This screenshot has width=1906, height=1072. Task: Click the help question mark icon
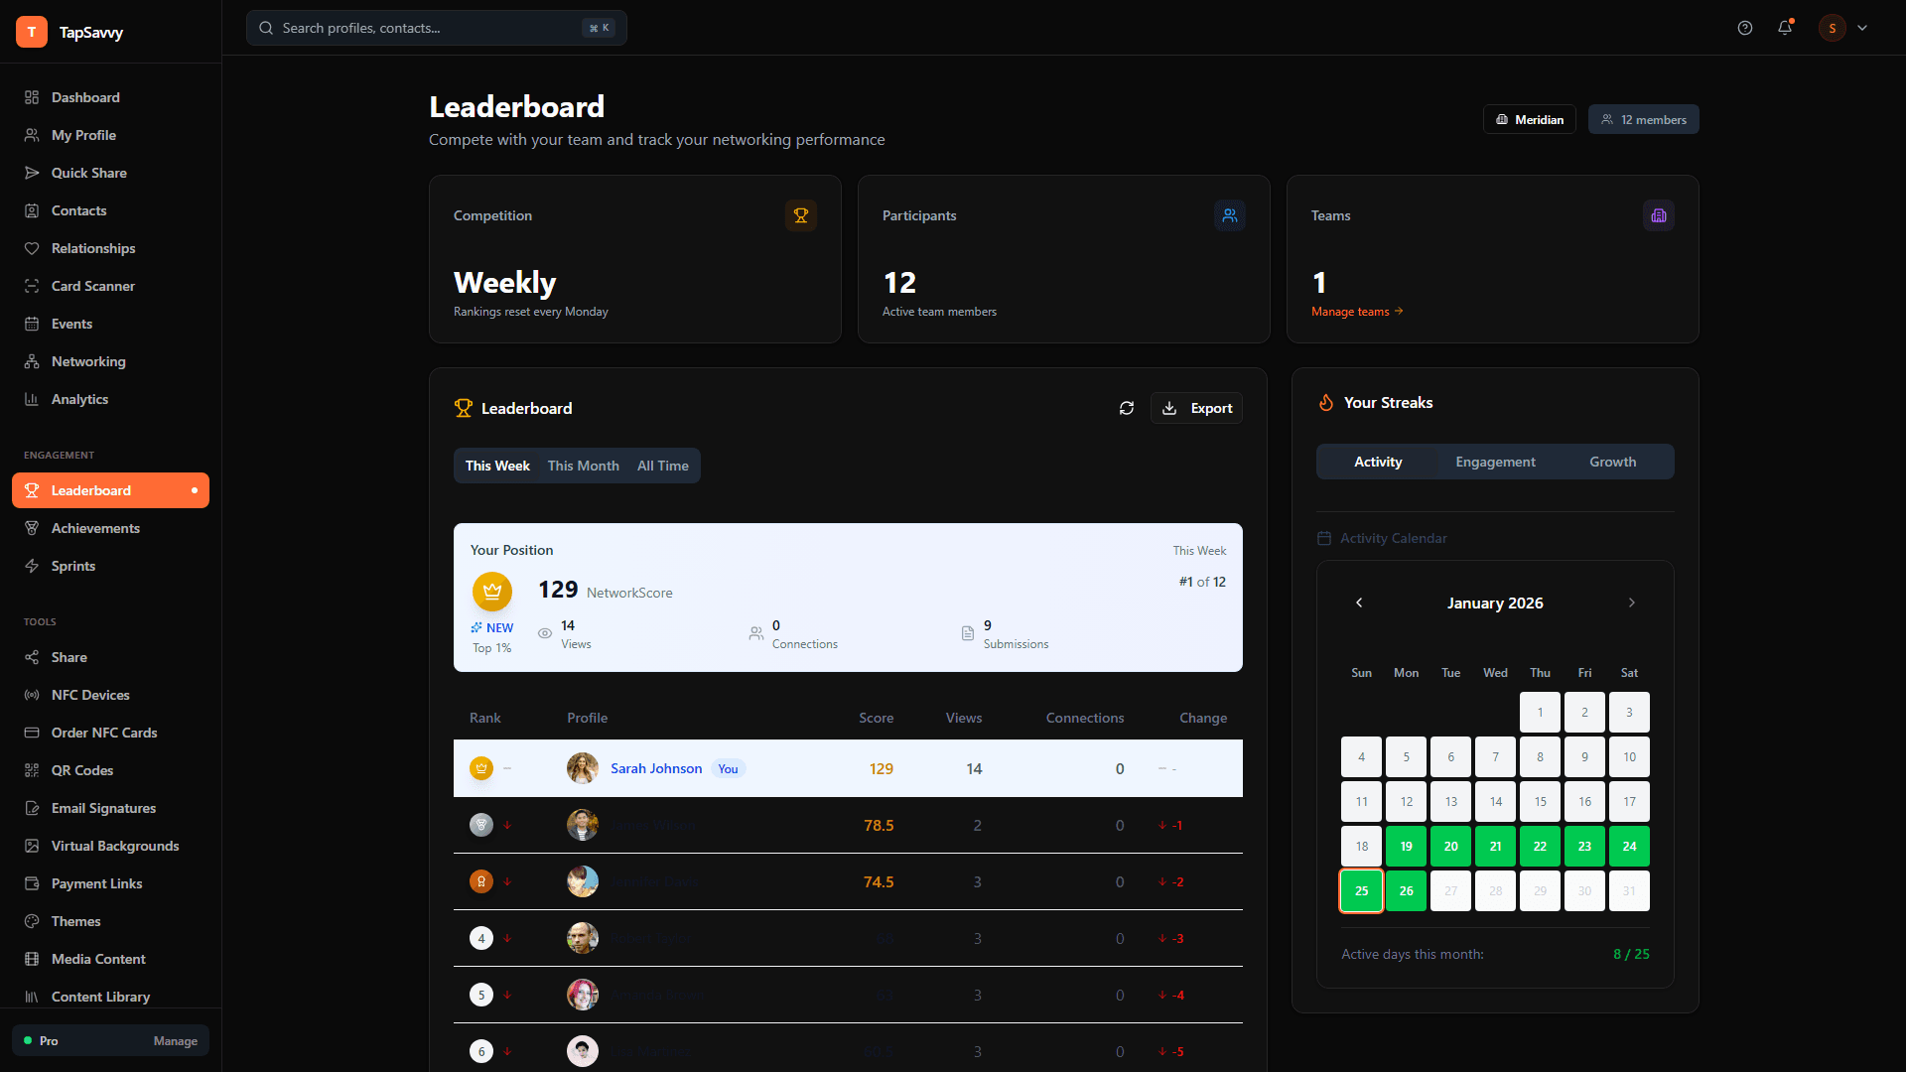[x=1745, y=28]
